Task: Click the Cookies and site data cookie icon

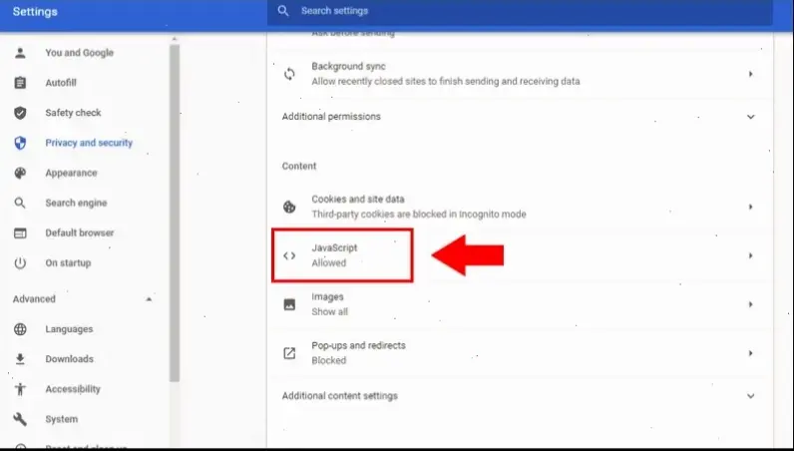Action: [x=289, y=207]
